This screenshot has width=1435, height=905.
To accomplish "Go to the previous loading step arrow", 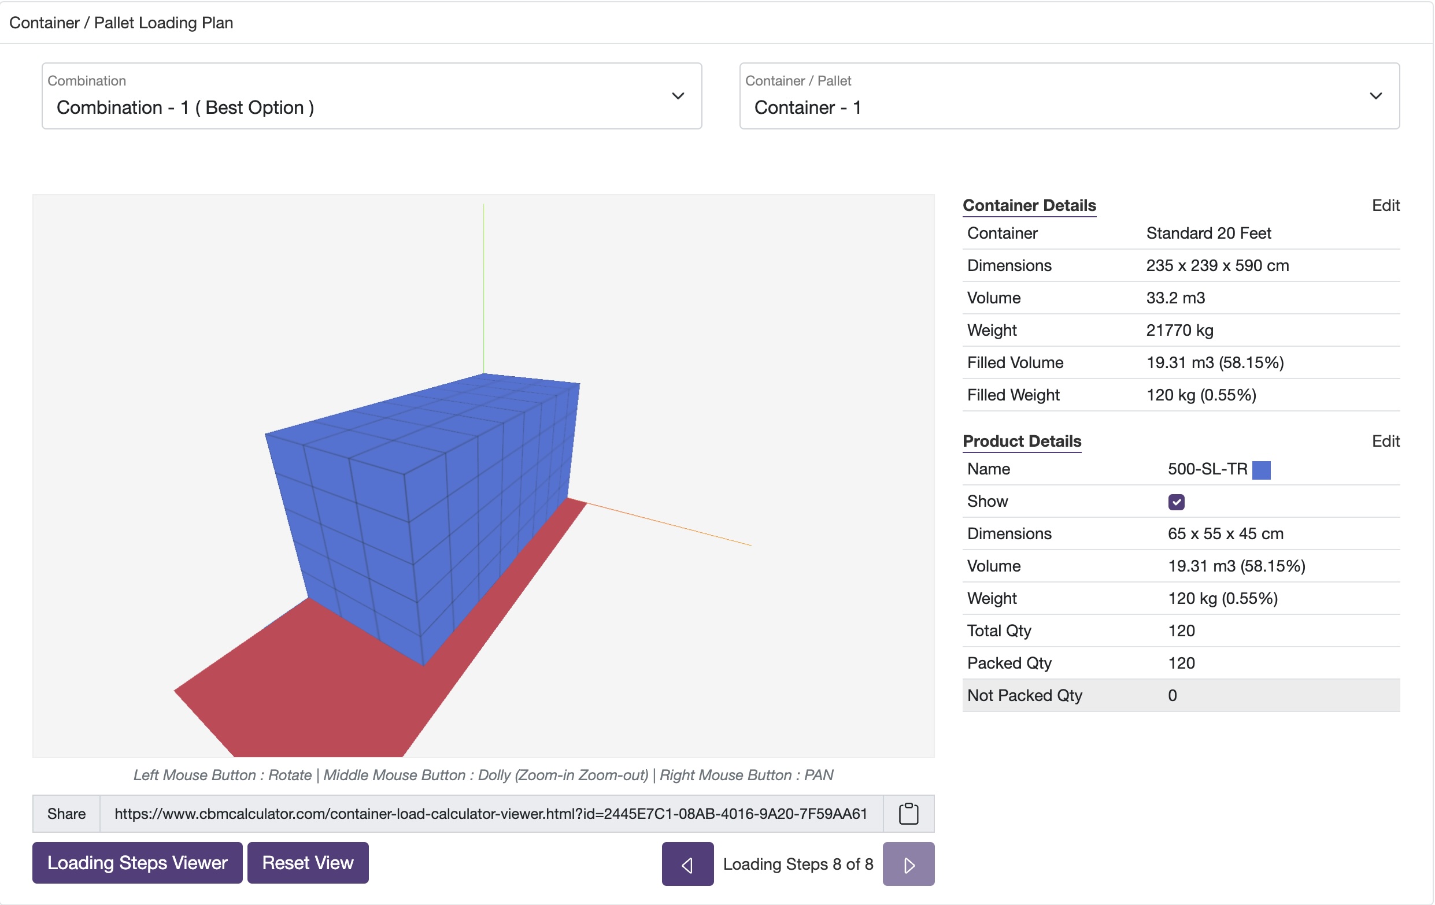I will 687,864.
